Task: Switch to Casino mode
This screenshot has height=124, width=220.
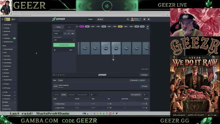Action: pos(7,19)
